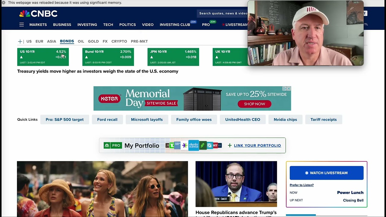This screenshot has height=217, width=386.
Task: Open the JPN 10-YR yield card
Action: click(173, 57)
